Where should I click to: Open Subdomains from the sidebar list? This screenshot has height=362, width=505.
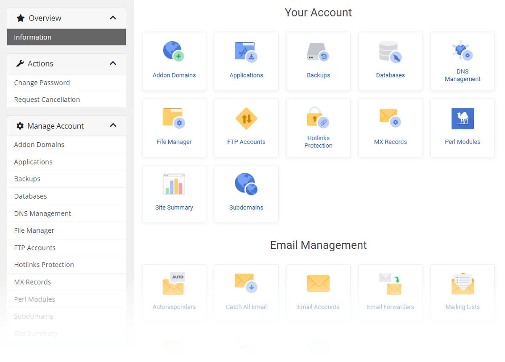pos(66,316)
